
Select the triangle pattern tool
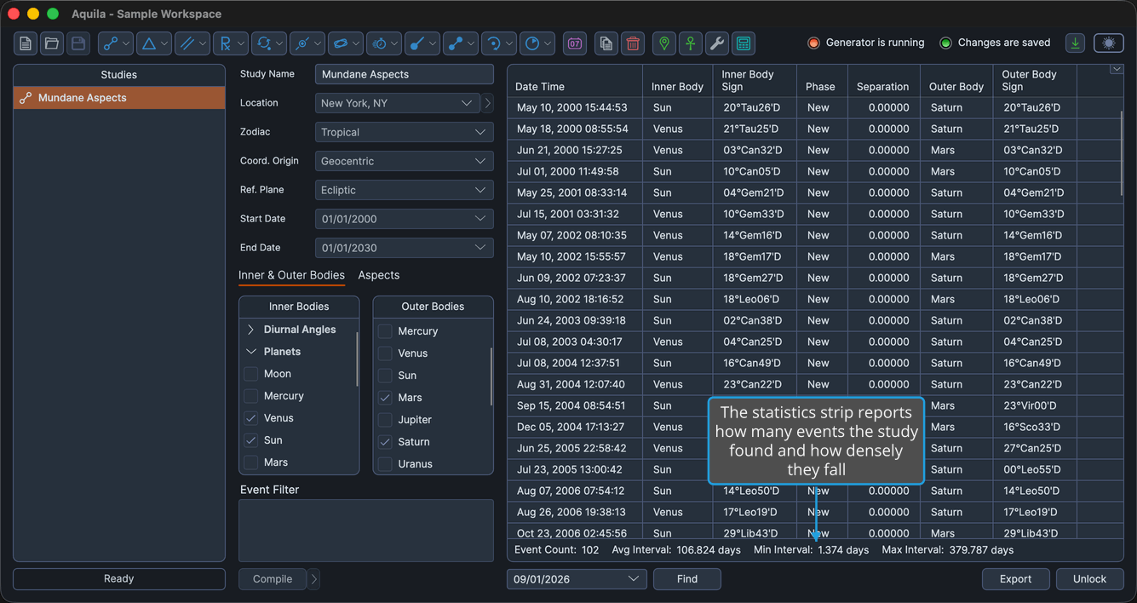tap(154, 43)
